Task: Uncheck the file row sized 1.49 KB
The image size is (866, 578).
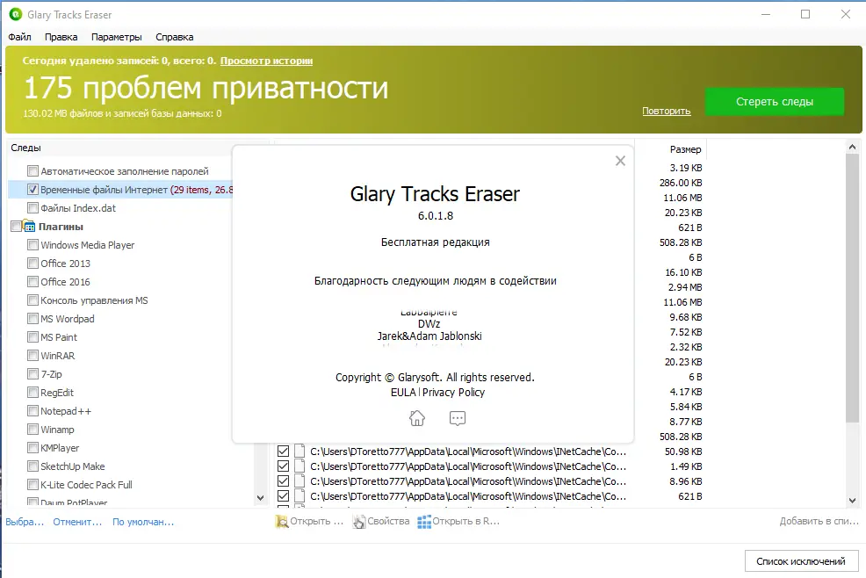Action: (283, 466)
